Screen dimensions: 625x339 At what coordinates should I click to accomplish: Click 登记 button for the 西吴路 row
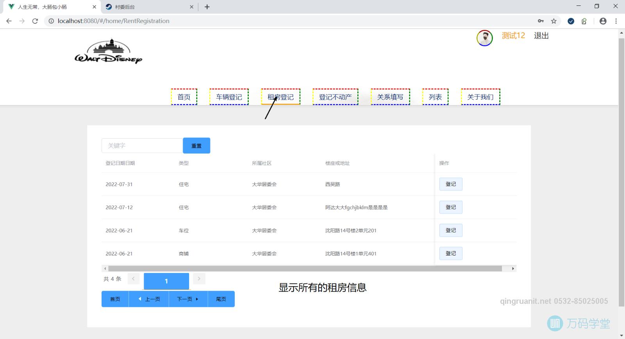point(451,184)
